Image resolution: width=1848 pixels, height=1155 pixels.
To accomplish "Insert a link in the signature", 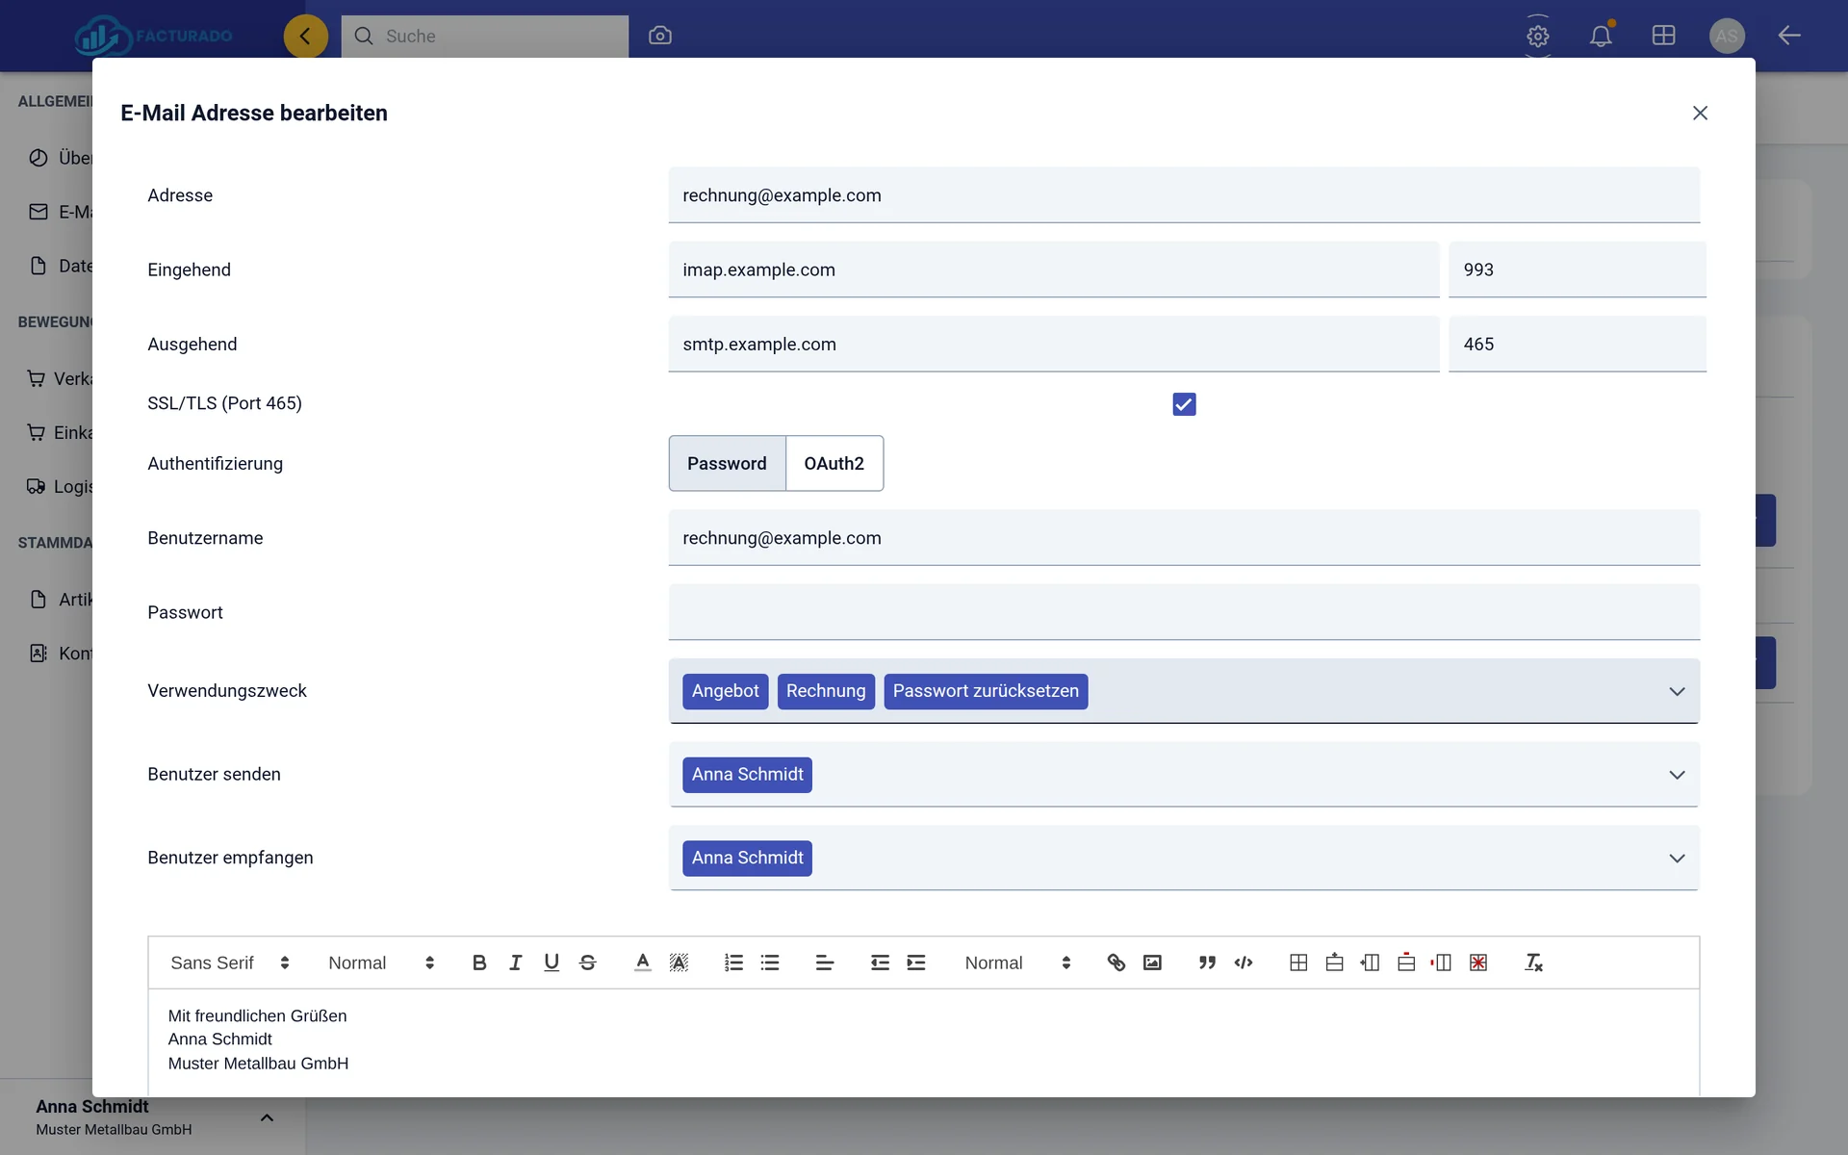I will 1116,962.
